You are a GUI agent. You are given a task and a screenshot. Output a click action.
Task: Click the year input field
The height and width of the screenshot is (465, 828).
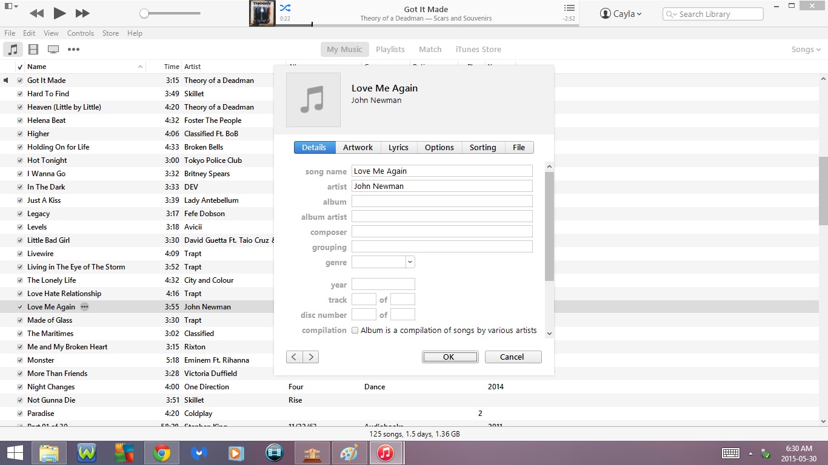383,284
